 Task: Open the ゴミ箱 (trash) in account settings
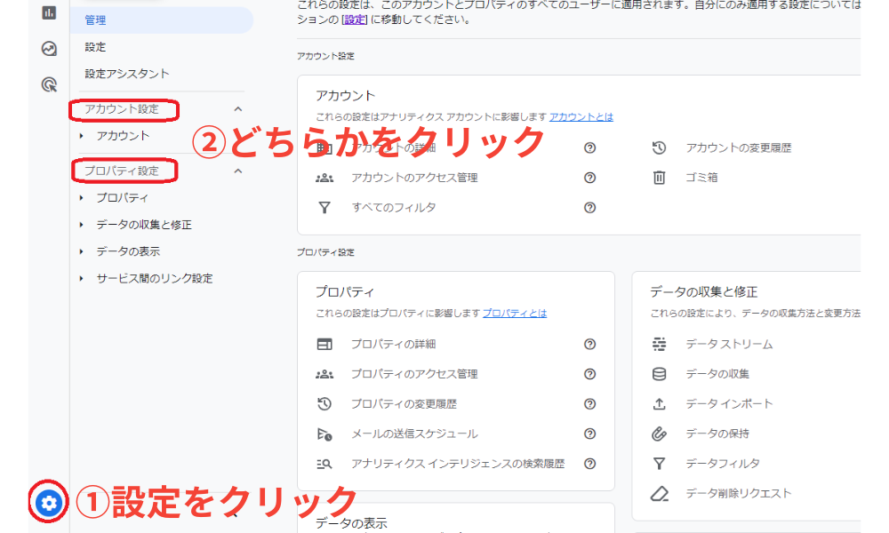tap(704, 178)
